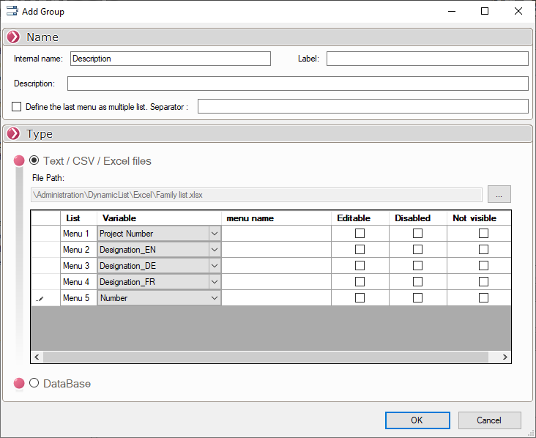Click the Add Group window title icon
536x438 pixels.
[x=11, y=12]
